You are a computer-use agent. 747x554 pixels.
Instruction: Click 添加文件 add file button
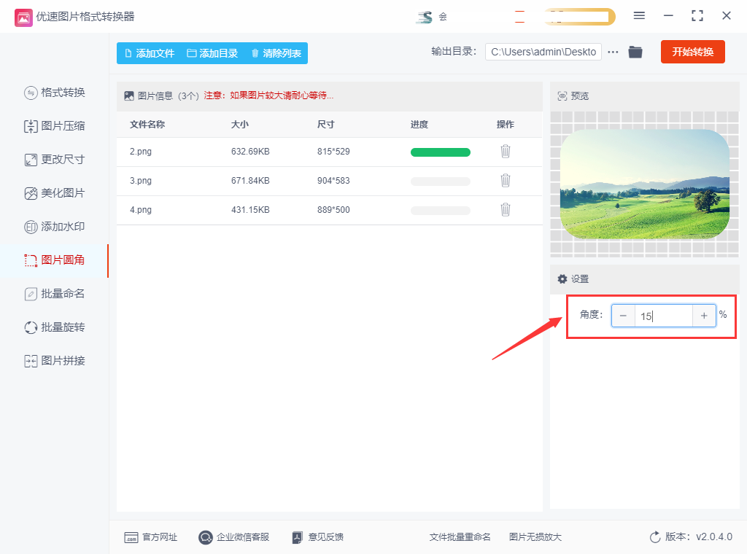point(149,53)
